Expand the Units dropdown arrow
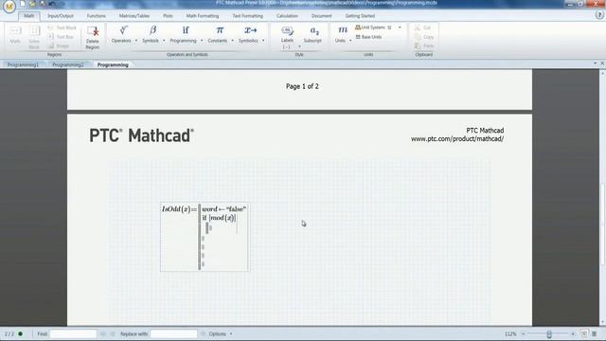606x341 pixels. point(350,41)
